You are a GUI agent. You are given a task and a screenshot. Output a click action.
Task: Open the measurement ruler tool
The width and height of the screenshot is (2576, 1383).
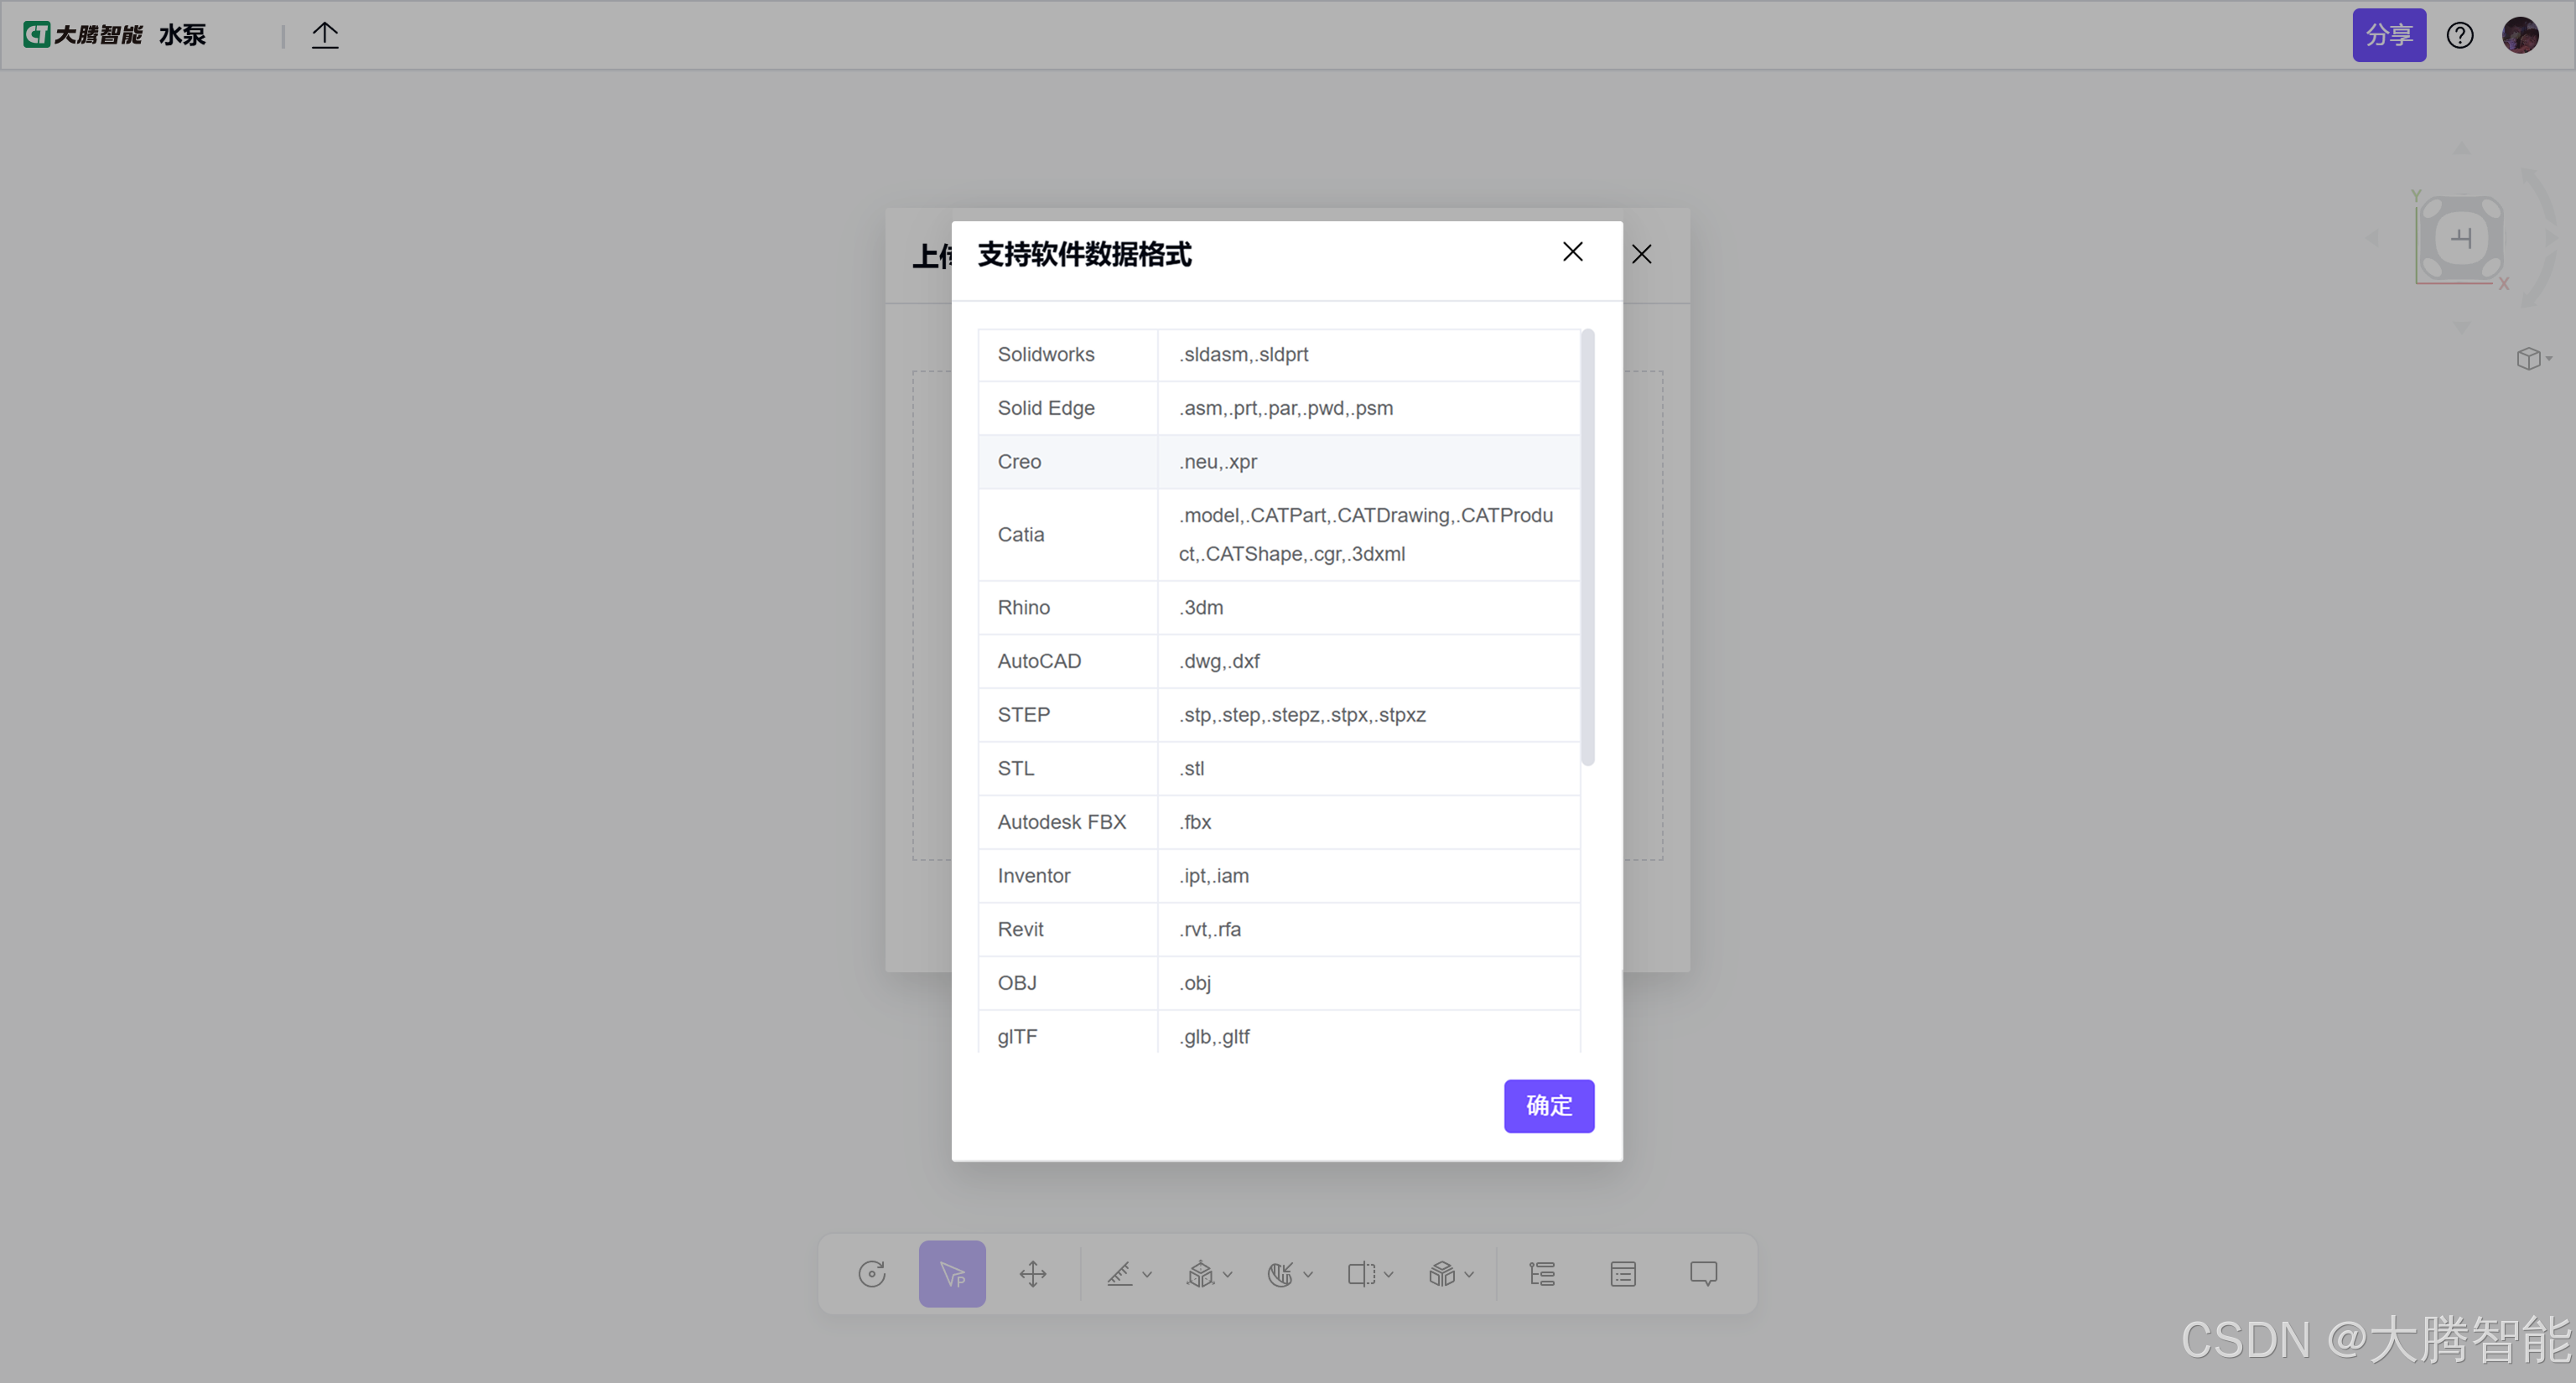point(1119,1273)
